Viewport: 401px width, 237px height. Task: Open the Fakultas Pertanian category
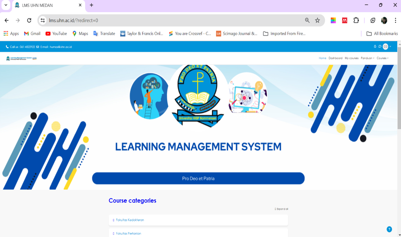click(x=129, y=233)
